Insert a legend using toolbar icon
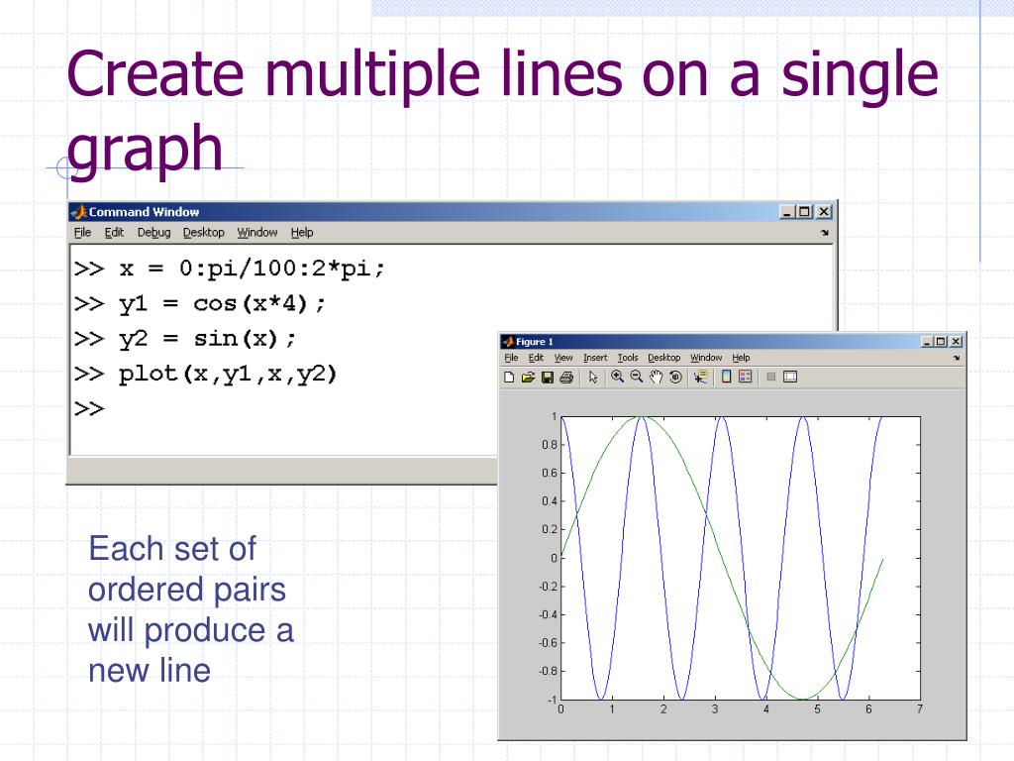The height and width of the screenshot is (761, 1014). (x=745, y=377)
